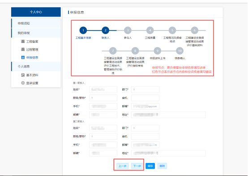This screenshot has width=248, height=176.
Task: Click 职务/职称 field of 第一联系人
Action: (x=103, y=98)
